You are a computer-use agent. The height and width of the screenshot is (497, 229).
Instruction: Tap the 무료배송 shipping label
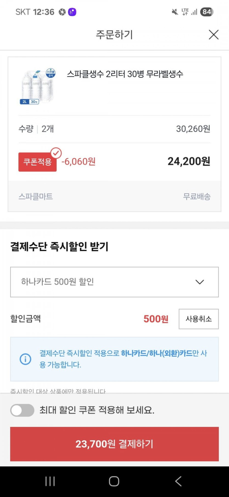point(197,196)
